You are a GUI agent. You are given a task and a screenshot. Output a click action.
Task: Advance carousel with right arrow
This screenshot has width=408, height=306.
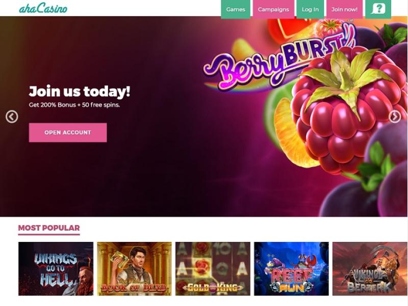(395, 117)
